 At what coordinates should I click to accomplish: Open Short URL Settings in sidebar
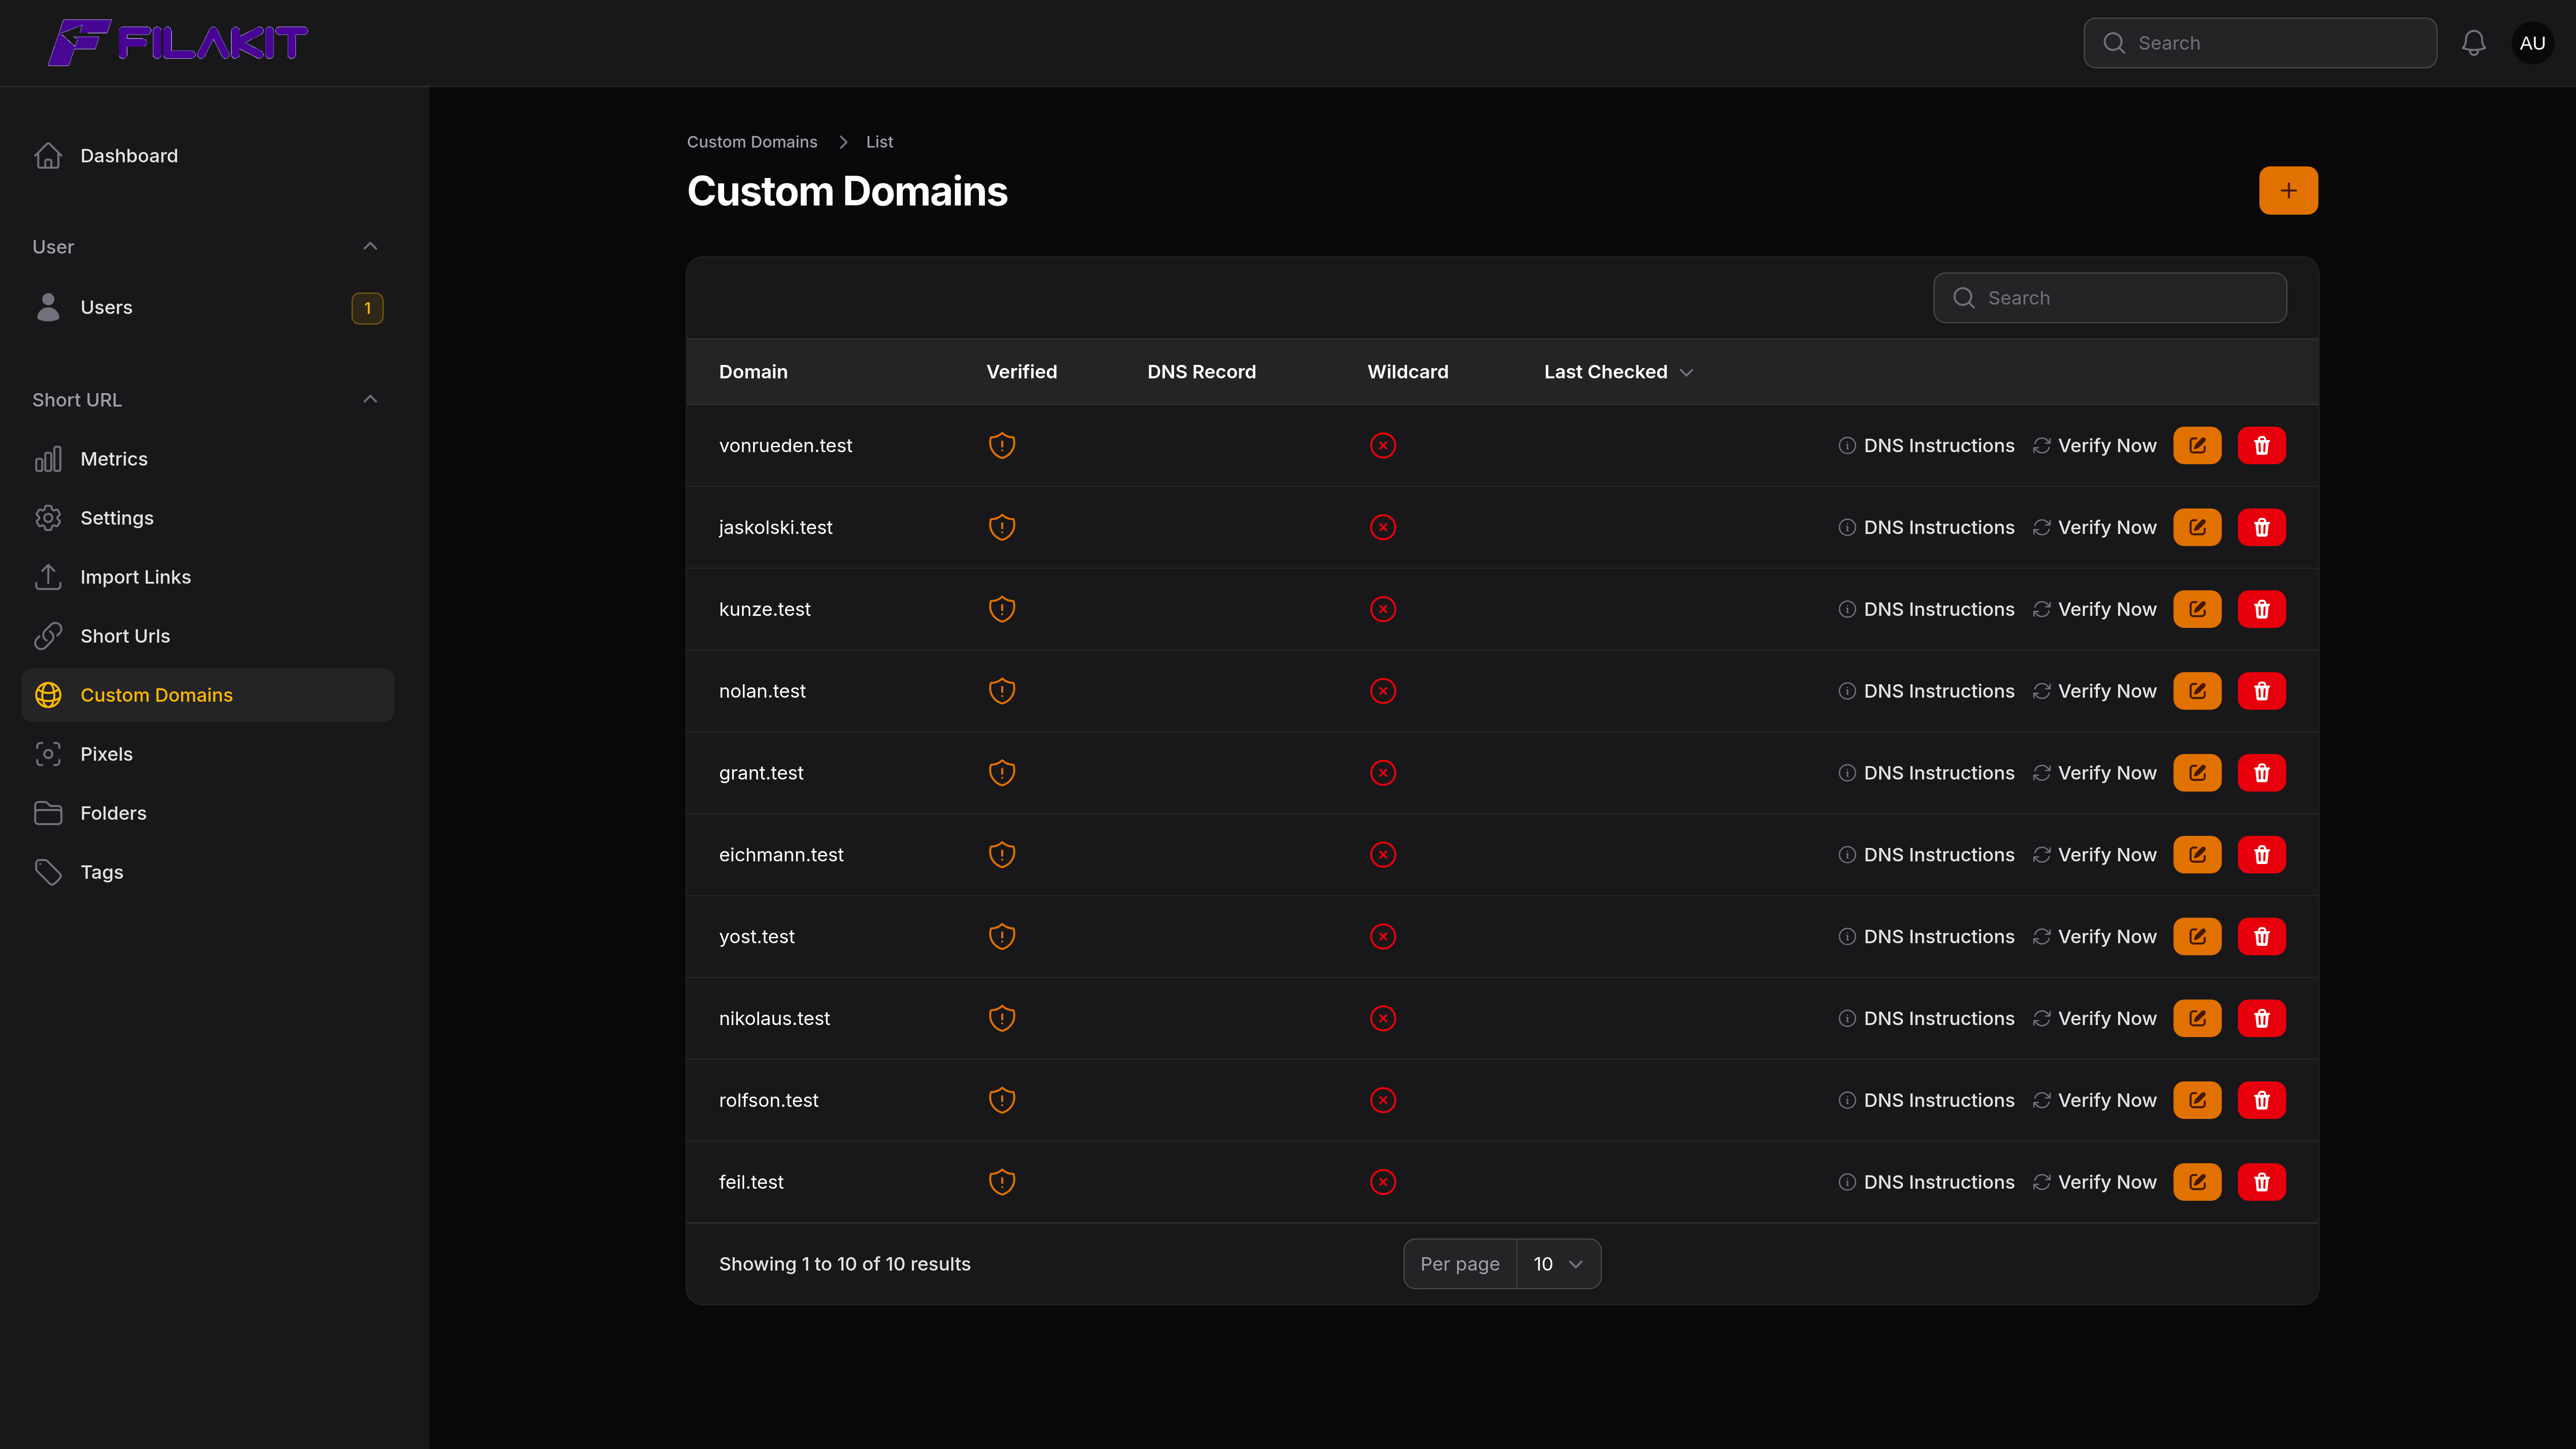pos(208,518)
